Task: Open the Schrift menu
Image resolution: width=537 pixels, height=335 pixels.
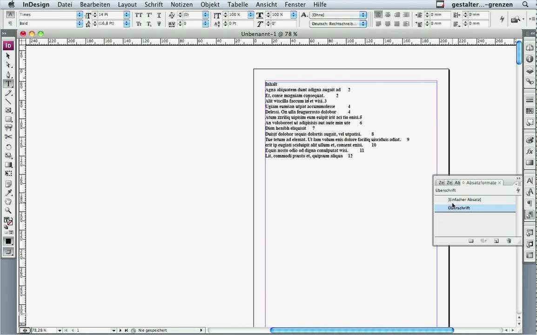Action: coord(154,4)
